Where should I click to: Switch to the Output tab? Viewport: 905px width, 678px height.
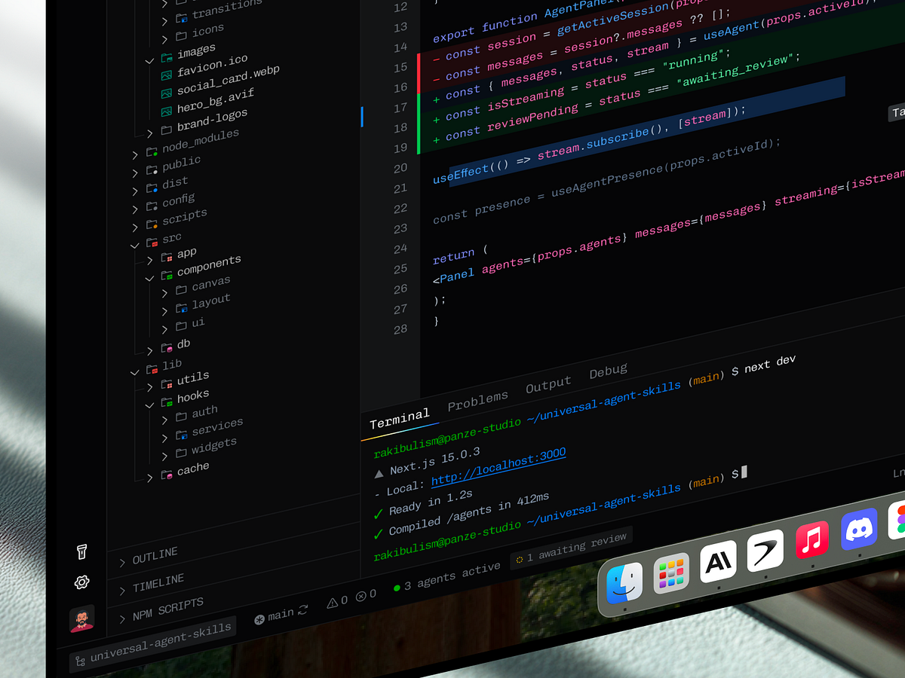(x=548, y=385)
